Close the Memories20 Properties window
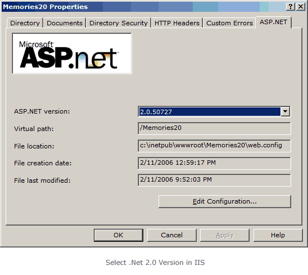This screenshot has height=275, width=308. click(301, 7)
